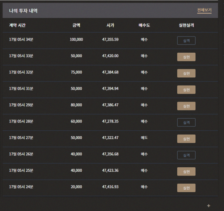Image resolution: width=224 pixels, height=211 pixels.
Task: Click 실현 button for 05시 31분 row
Action: tap(186, 90)
